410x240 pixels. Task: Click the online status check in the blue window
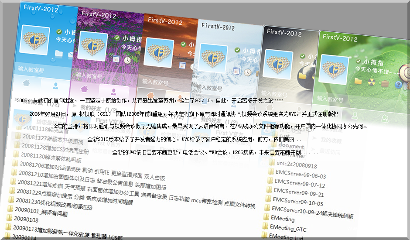click(59, 32)
